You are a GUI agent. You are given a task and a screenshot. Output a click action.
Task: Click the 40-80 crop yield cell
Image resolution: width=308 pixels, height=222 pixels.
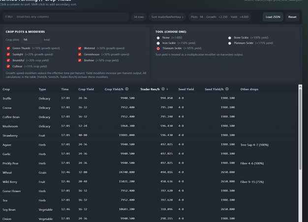point(83,135)
